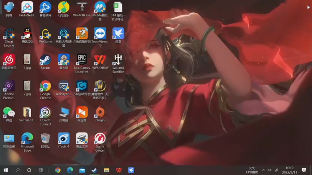Viewport: 312px width, 175px height.
Task: Open the 回收站 Recycle Bin
Action: coord(45,140)
